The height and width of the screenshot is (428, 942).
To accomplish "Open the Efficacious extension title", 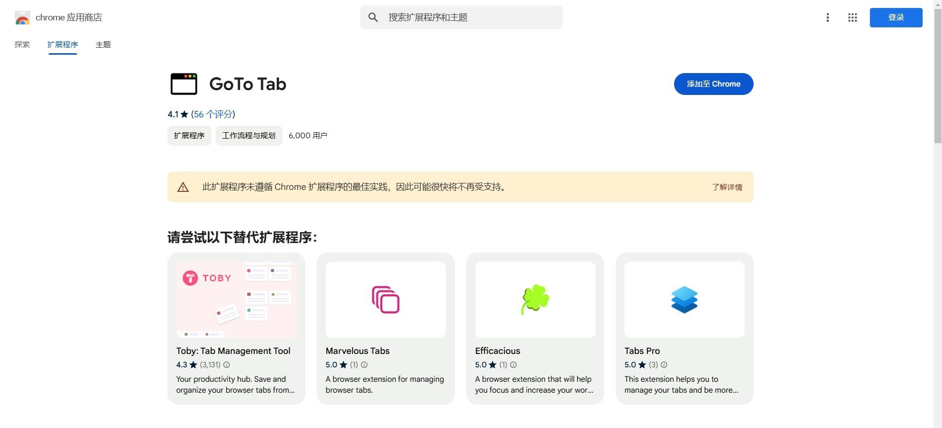I will [x=498, y=351].
